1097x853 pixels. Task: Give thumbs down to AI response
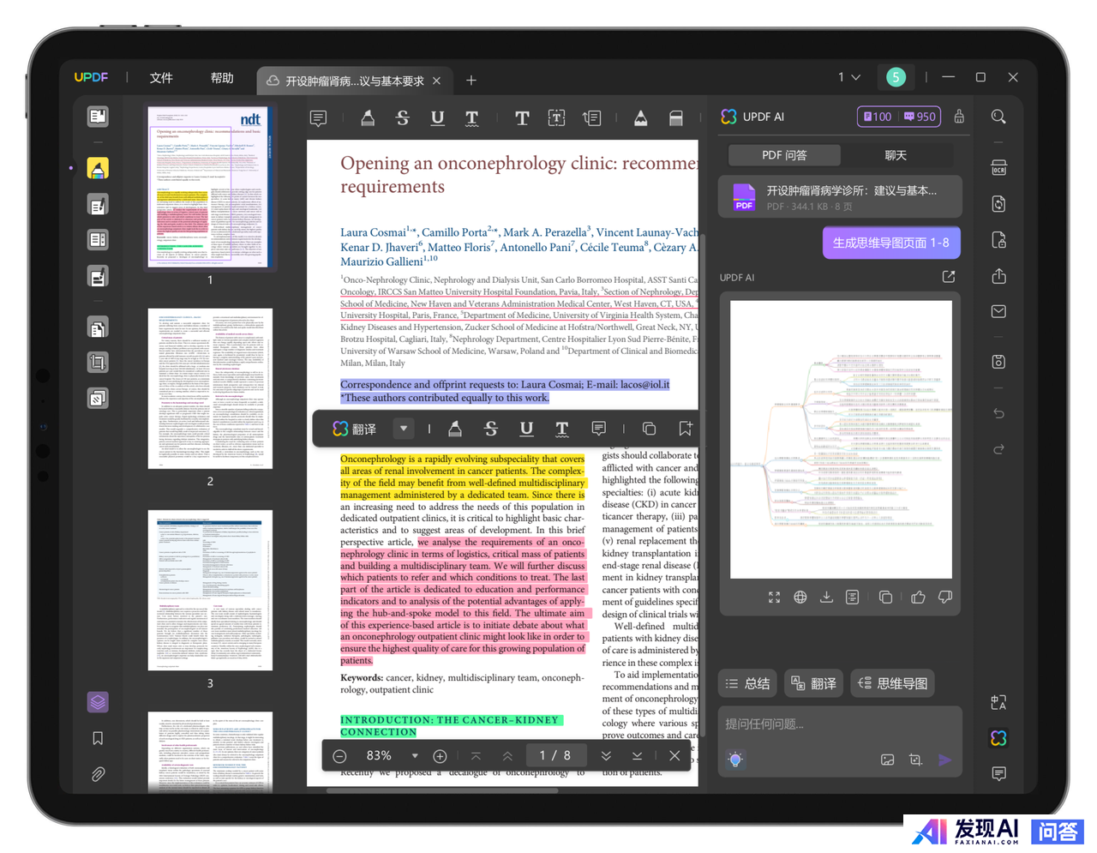pos(945,598)
